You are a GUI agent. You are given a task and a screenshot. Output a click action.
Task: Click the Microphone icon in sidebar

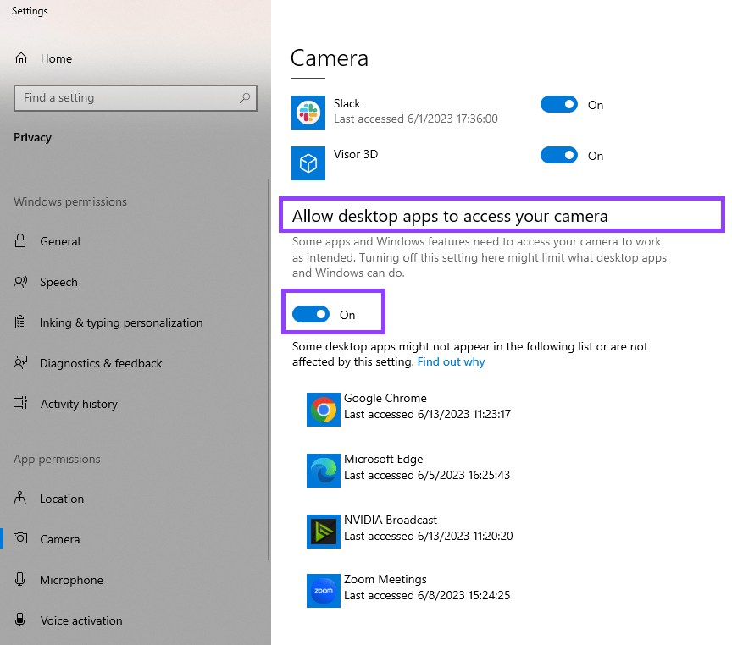[x=20, y=579]
